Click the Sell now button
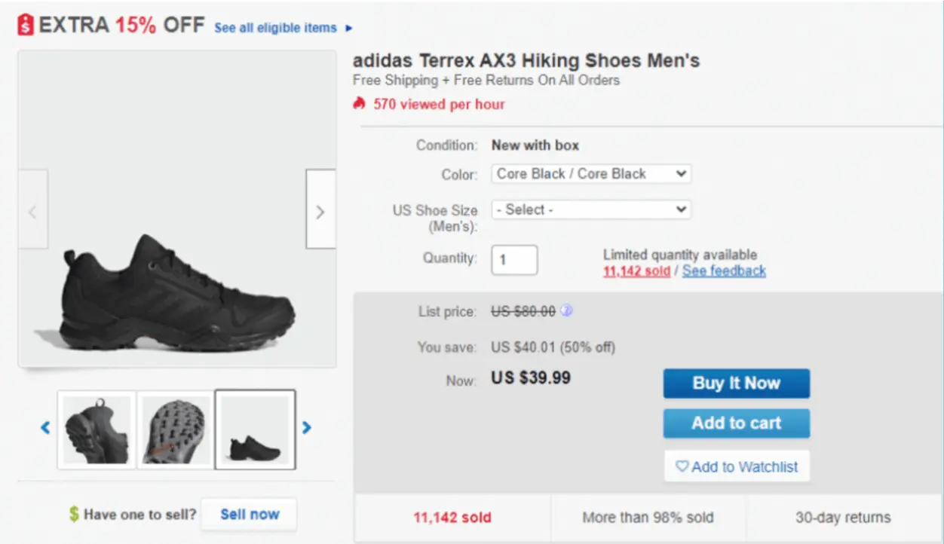 coord(249,514)
